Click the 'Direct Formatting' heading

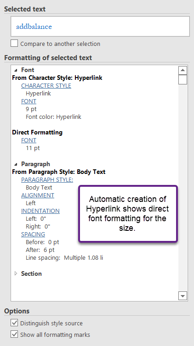click(x=37, y=133)
